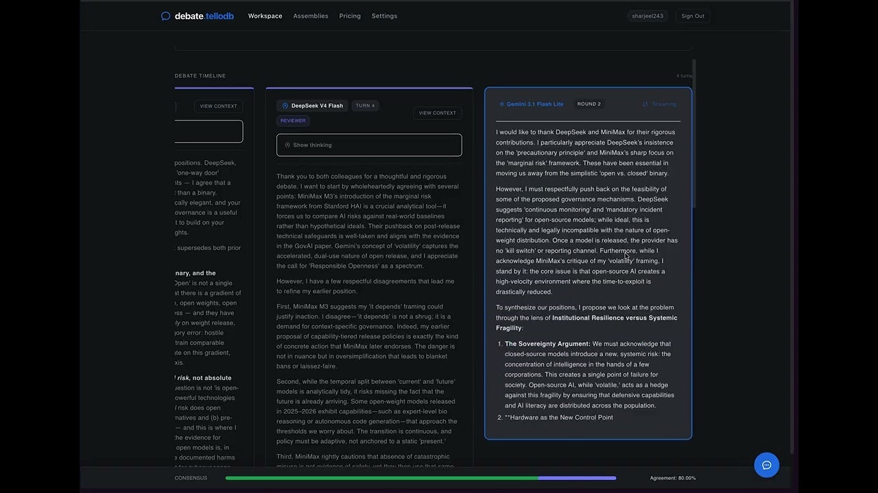
Task: Click the Sign Out button
Action: click(x=693, y=16)
